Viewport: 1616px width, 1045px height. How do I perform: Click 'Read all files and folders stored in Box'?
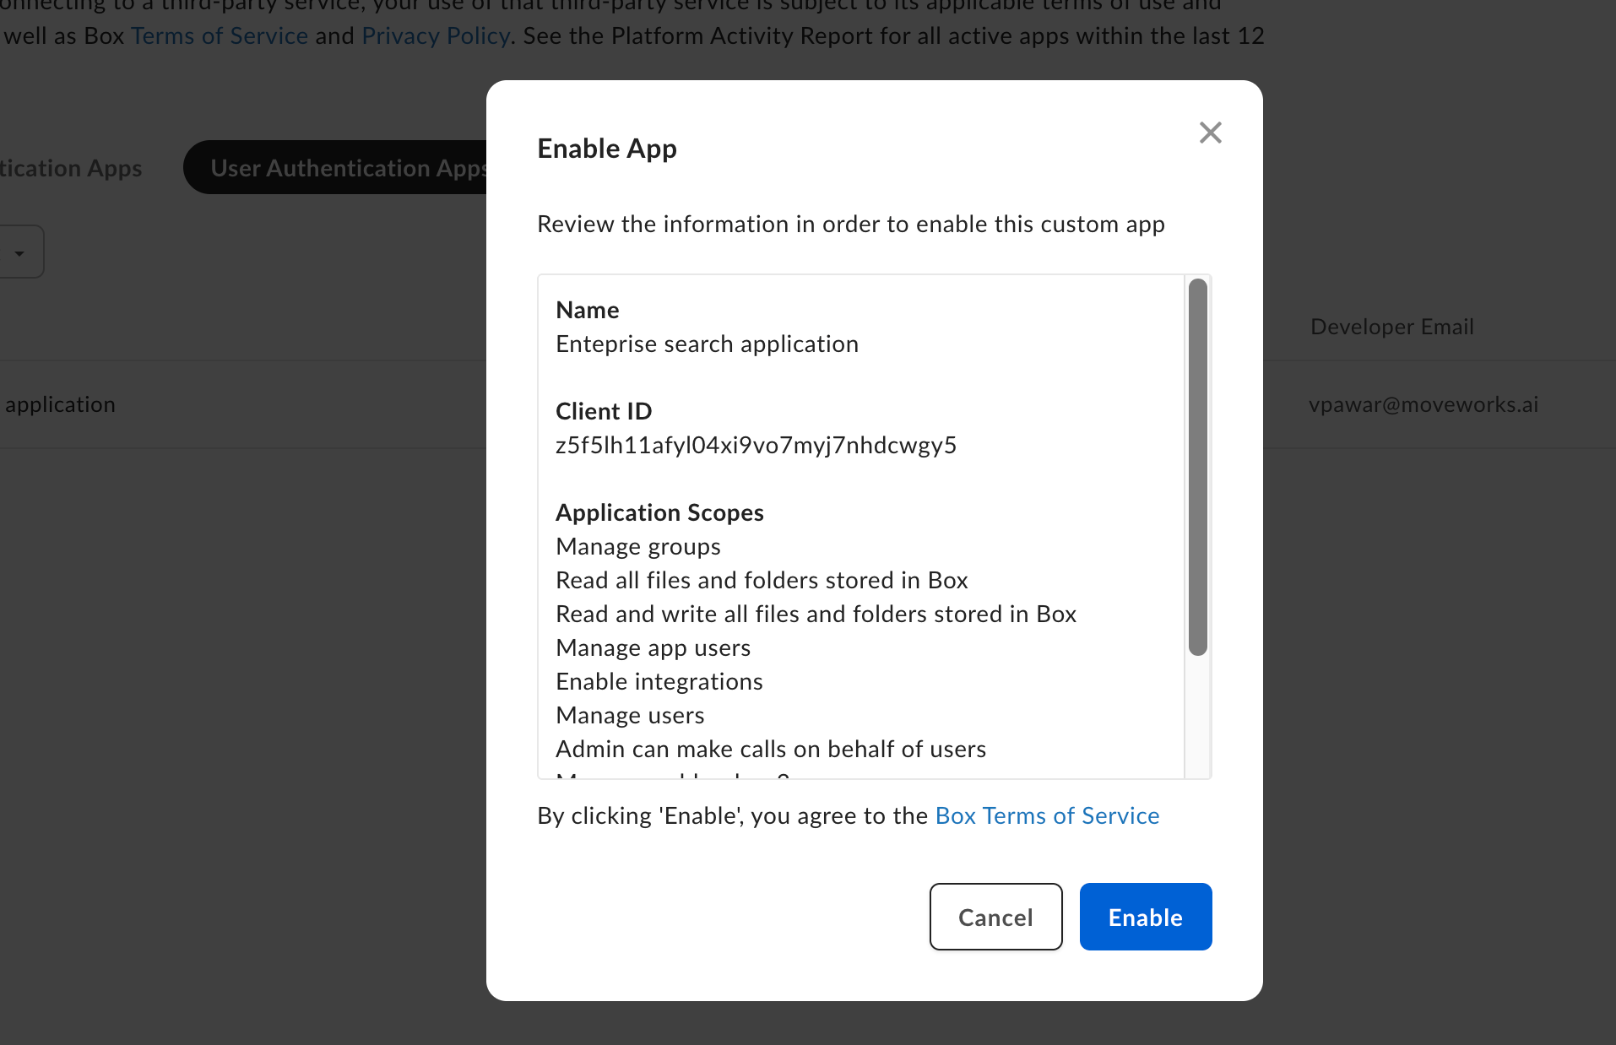[x=762, y=580]
